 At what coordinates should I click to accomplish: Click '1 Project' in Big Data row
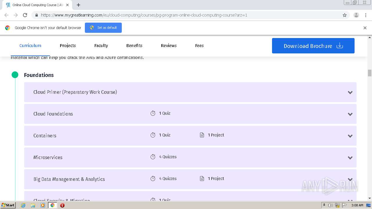coord(216,179)
